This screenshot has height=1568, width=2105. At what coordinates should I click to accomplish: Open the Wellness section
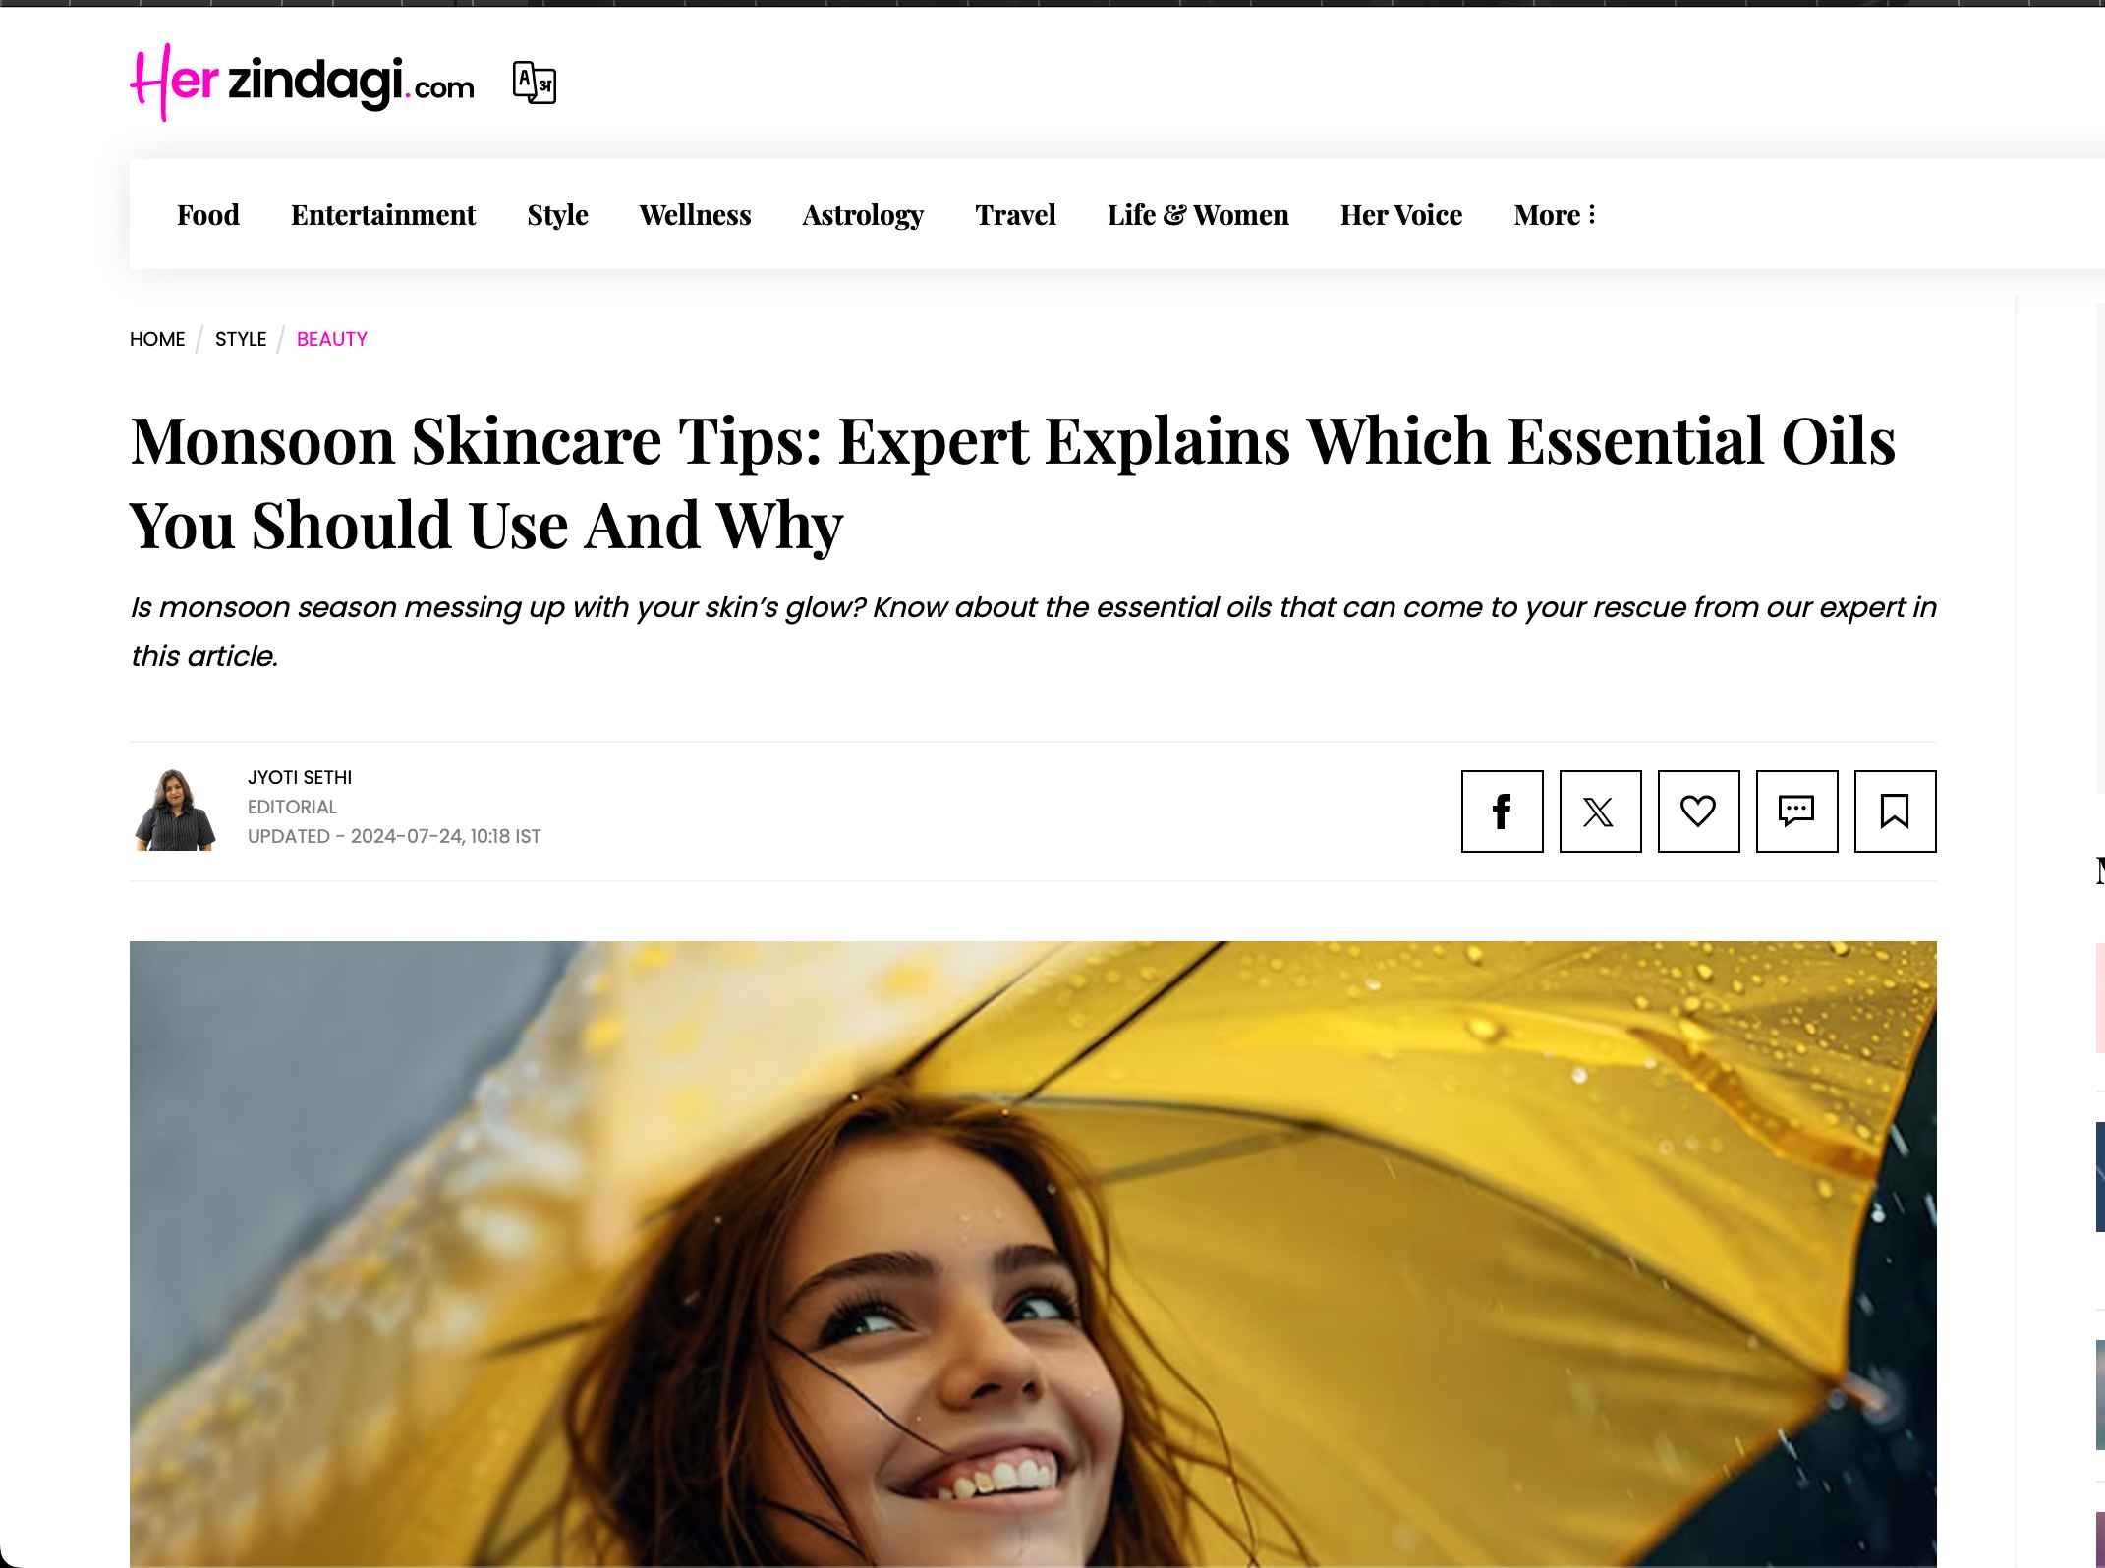pyautogui.click(x=695, y=215)
